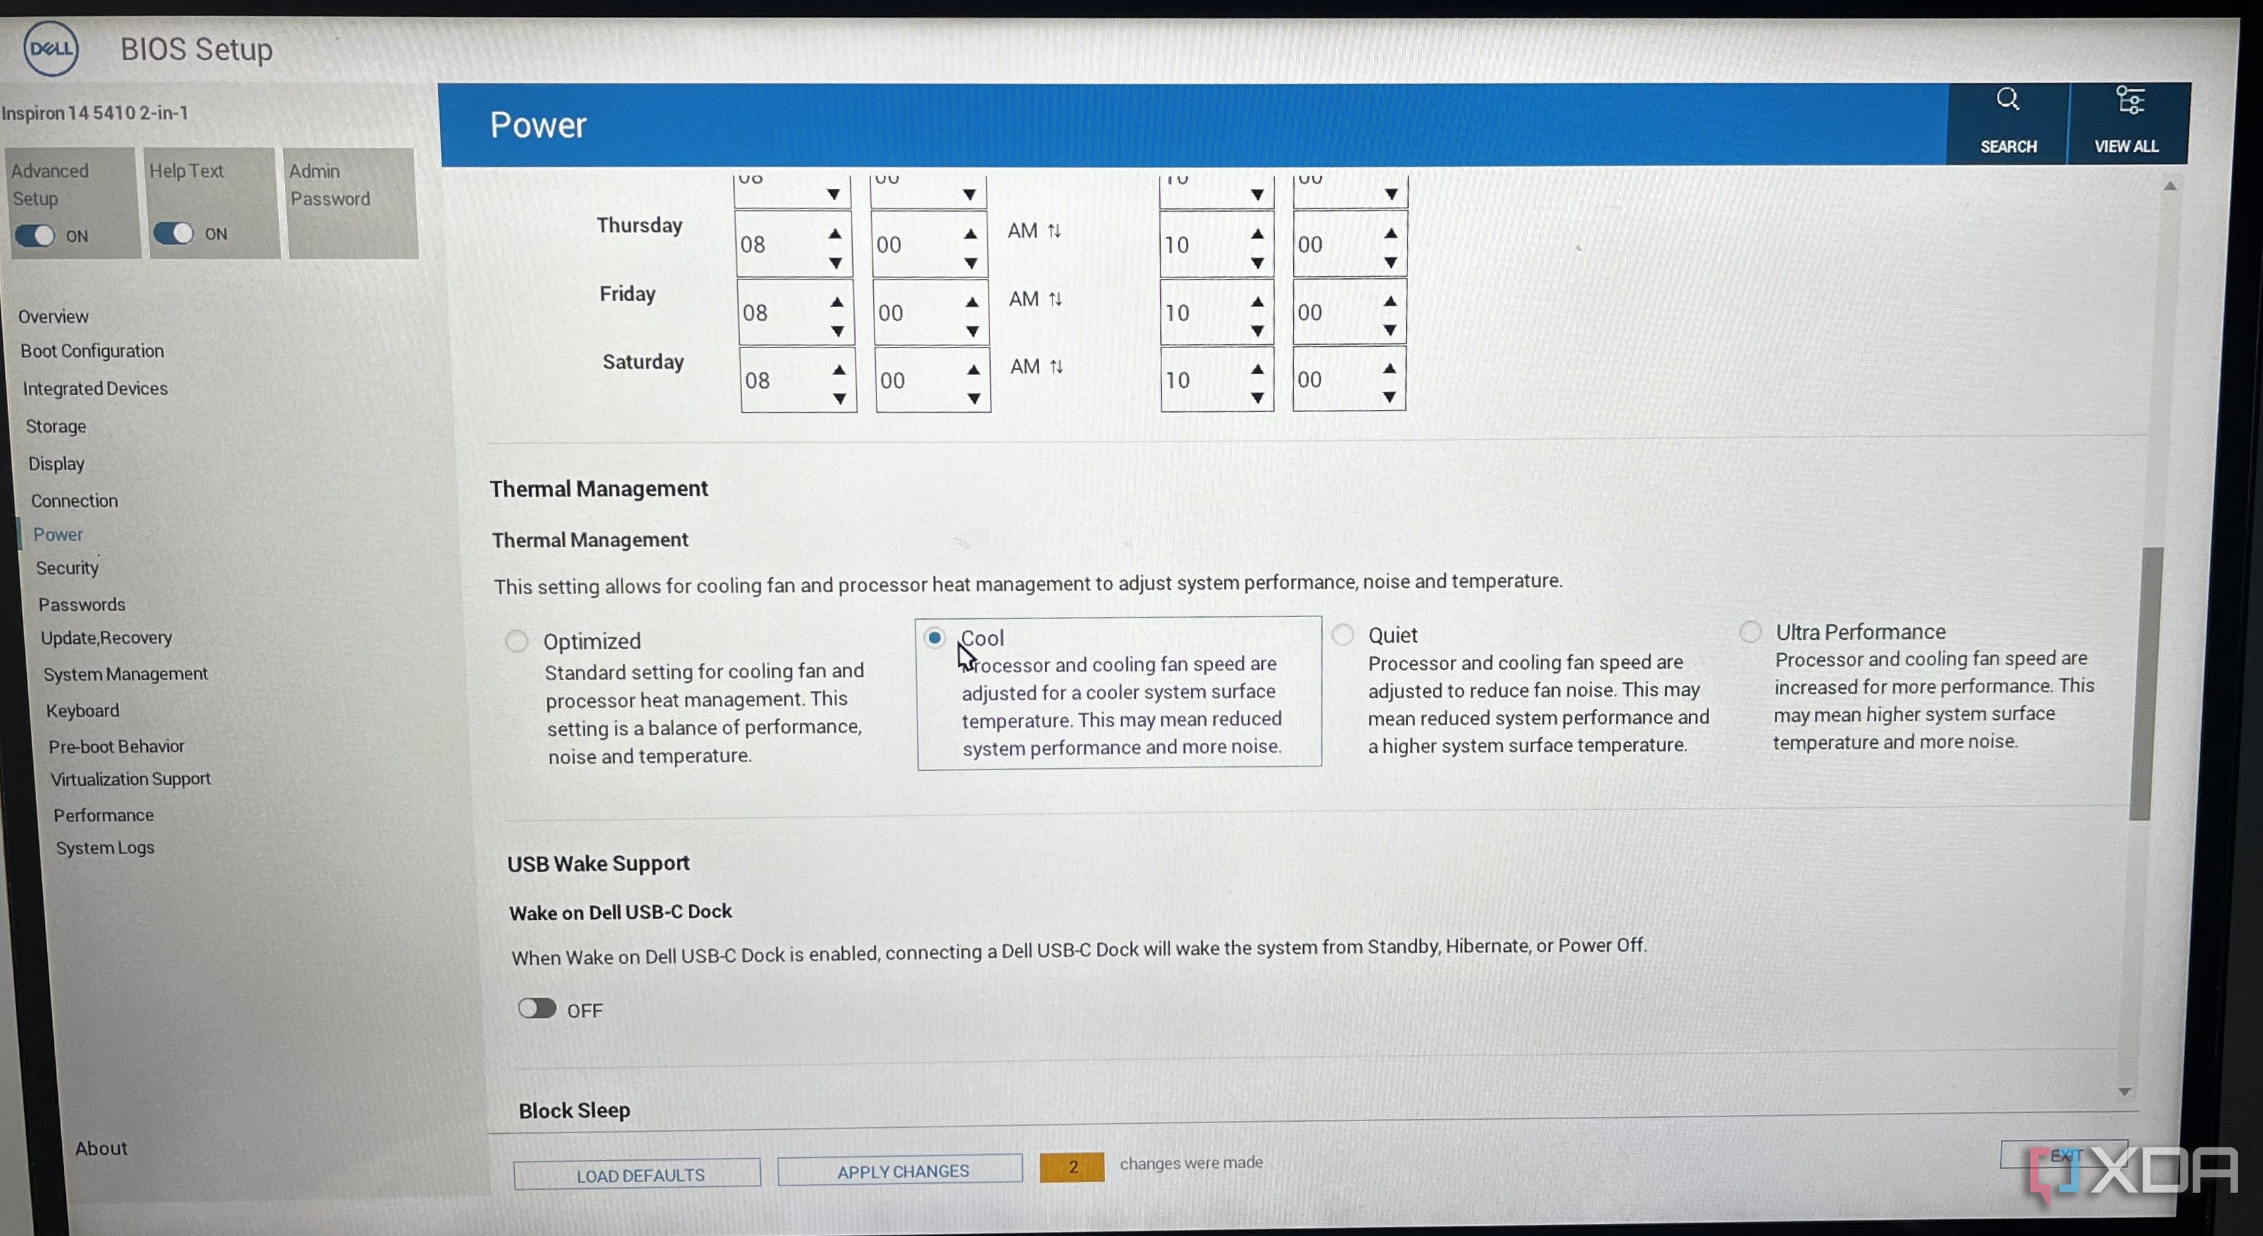Click the Dell logo icon
The image size is (2263, 1236).
click(x=51, y=48)
